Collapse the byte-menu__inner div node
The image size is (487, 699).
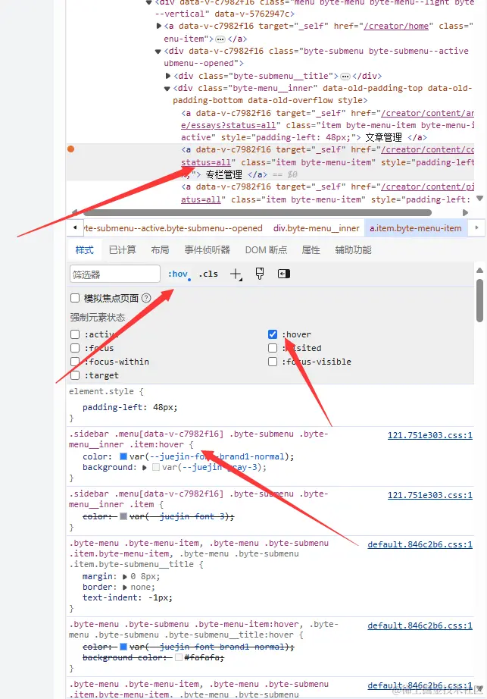coord(167,88)
